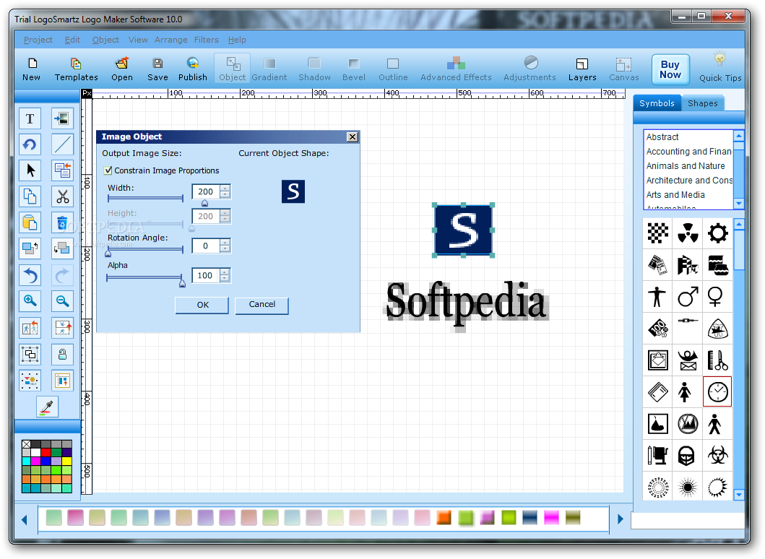The height and width of the screenshot is (559, 765).
Task: Select the clock symbol
Action: click(x=717, y=391)
